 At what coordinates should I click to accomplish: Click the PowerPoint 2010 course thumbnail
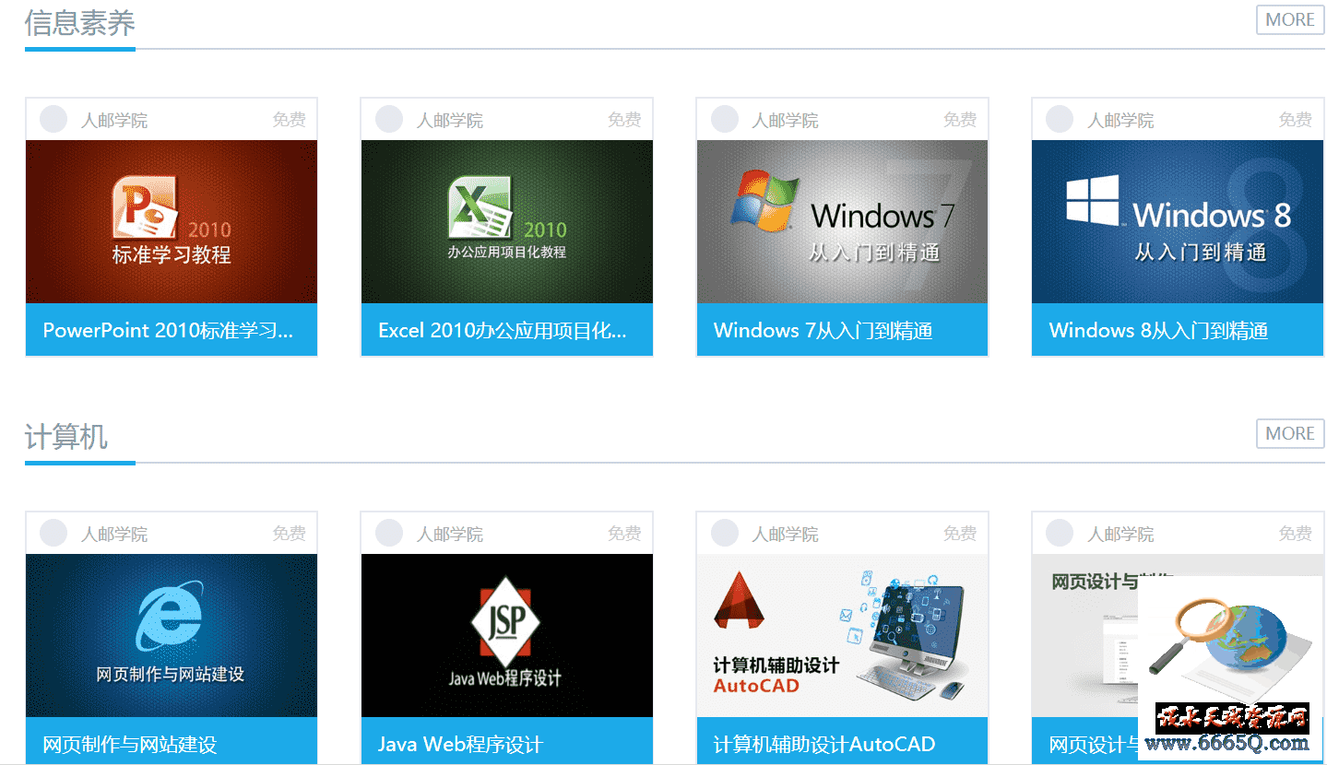pos(172,221)
